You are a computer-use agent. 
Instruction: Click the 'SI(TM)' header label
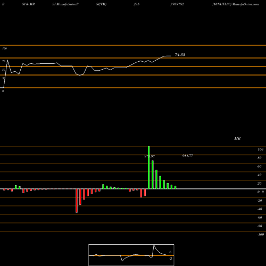coord(101,4)
